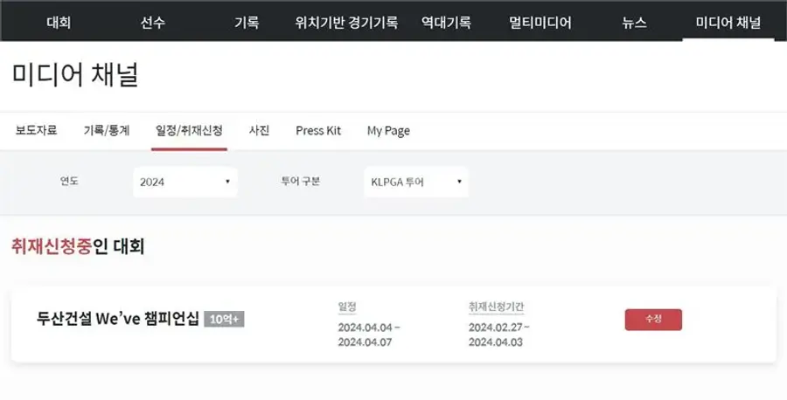Open 역대기록 in the top bar
Viewport: 787px width, 400px height.
click(446, 23)
